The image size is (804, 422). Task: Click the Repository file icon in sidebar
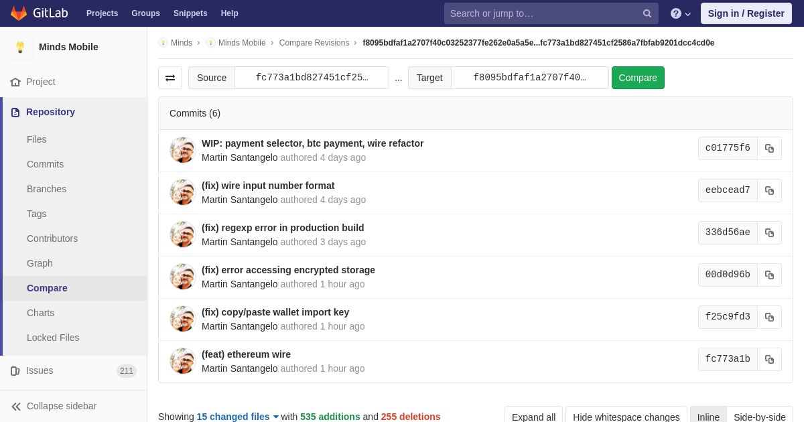click(x=15, y=112)
